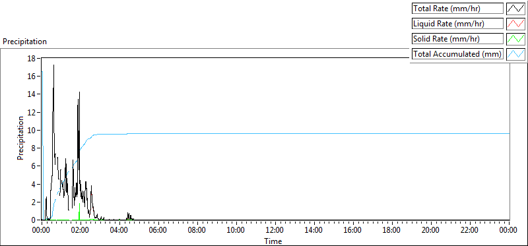This screenshot has height=246, width=528.
Task: Click the Solid Rate green line swatch
Action: tap(515, 39)
